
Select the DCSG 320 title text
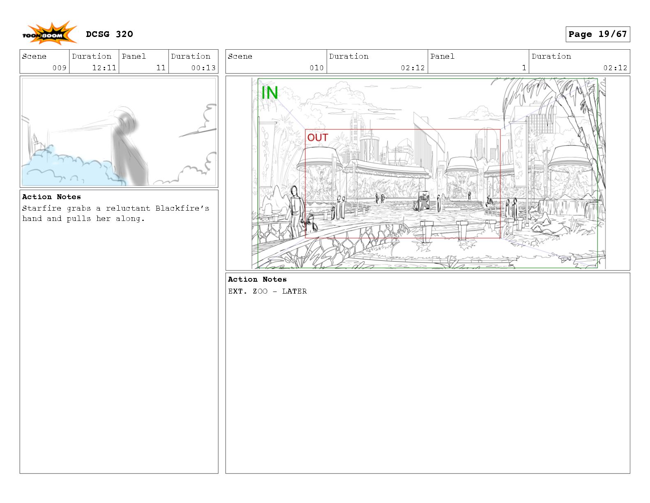pyautogui.click(x=109, y=34)
